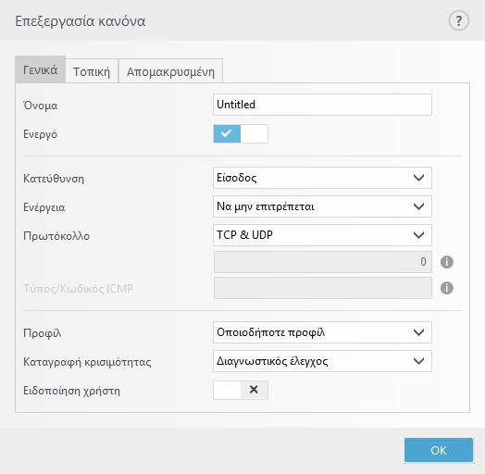This screenshot has width=485, height=474.
Task: Click the Όνομα field containing Untitled
Action: click(322, 105)
